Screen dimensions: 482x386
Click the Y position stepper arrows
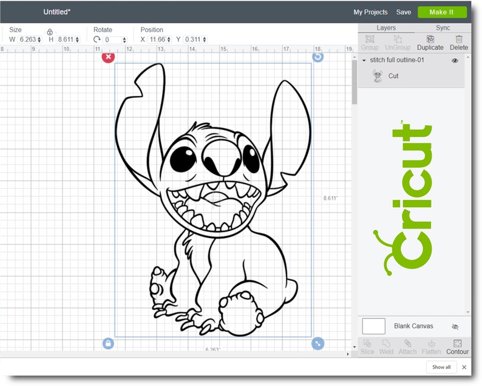point(205,40)
